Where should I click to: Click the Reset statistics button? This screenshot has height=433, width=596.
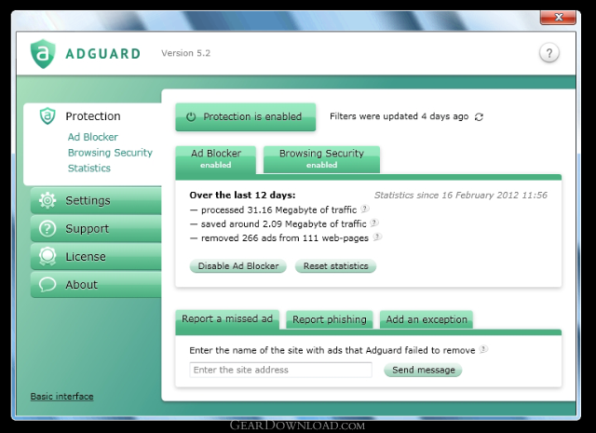coord(335,266)
